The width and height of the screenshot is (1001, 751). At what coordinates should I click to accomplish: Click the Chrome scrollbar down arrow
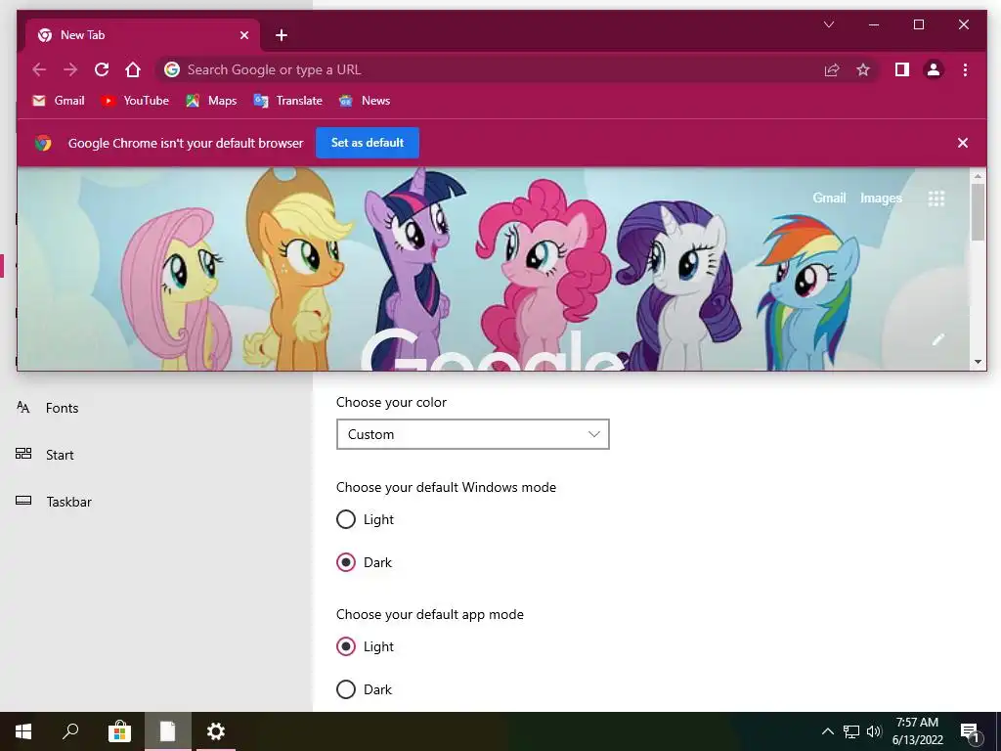click(978, 362)
